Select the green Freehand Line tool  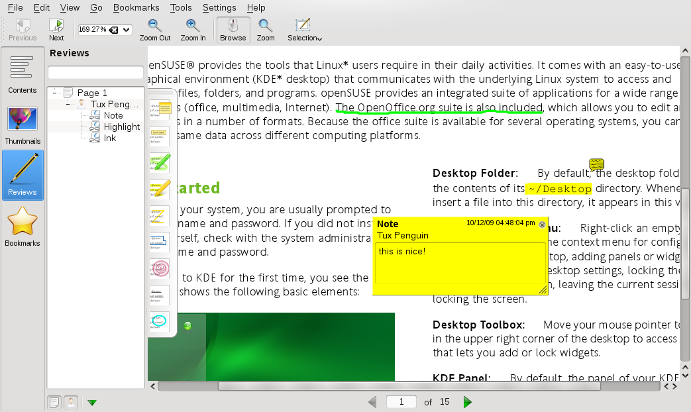point(160,162)
